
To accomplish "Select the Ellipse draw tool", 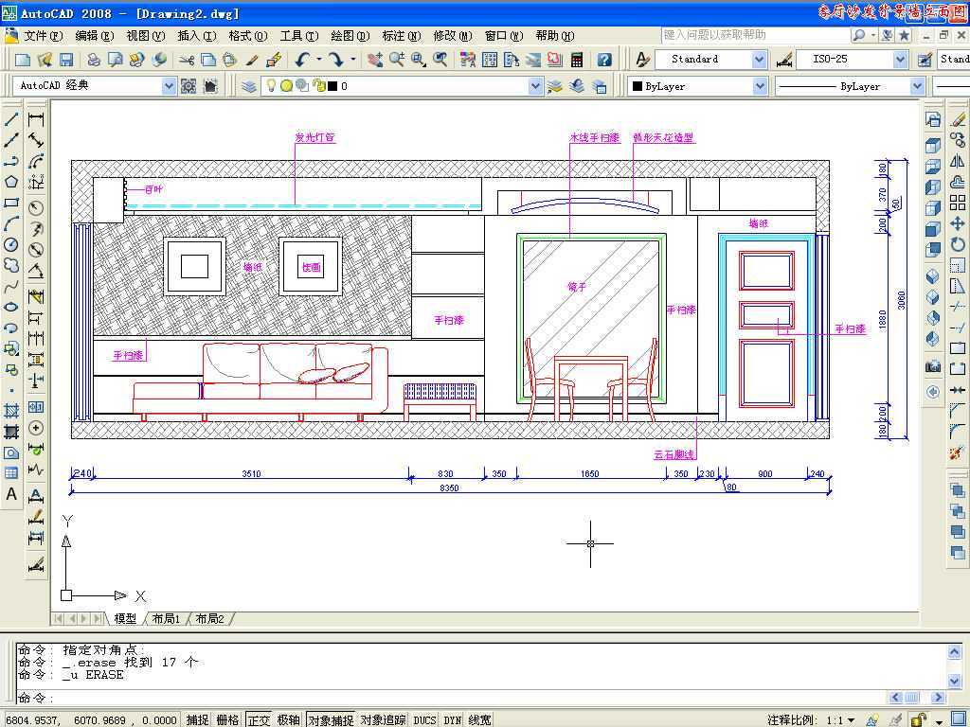I will [x=11, y=308].
